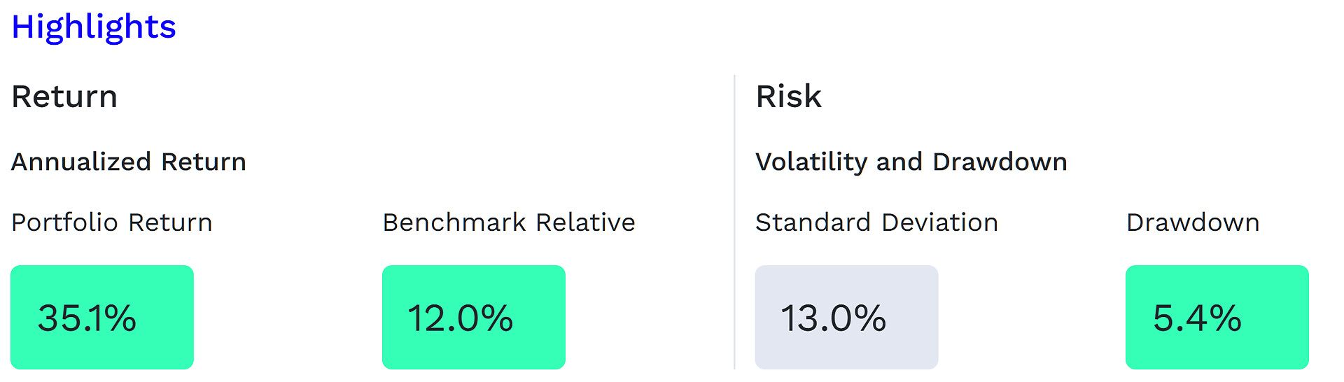Click the 12.0% benchmark relative value

coord(460,318)
